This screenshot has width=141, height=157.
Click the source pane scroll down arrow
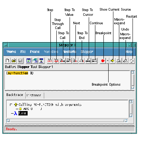coord(133,88)
